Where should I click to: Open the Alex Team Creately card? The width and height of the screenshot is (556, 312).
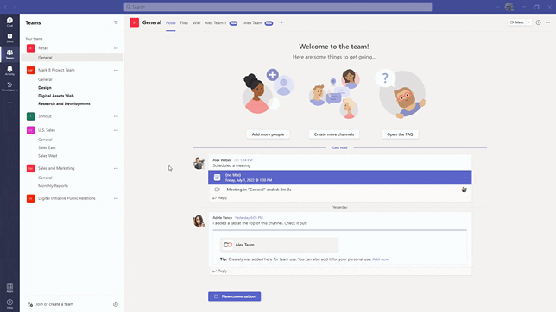(x=279, y=245)
